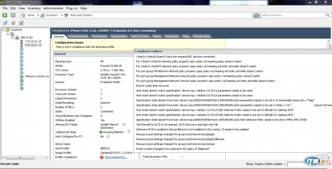
Task: Click the green check icon by Running (Master)
Action: click(101, 132)
